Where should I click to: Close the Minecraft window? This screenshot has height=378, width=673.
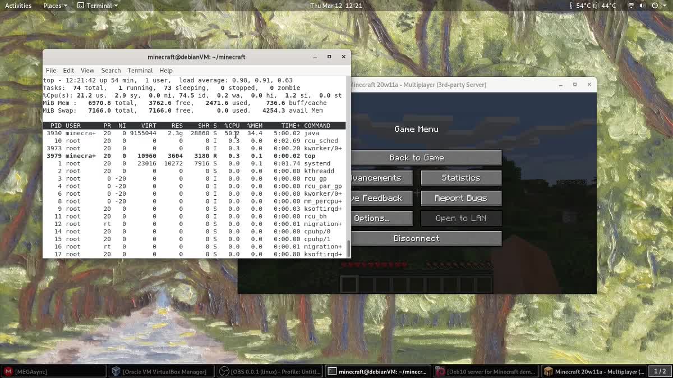point(589,85)
